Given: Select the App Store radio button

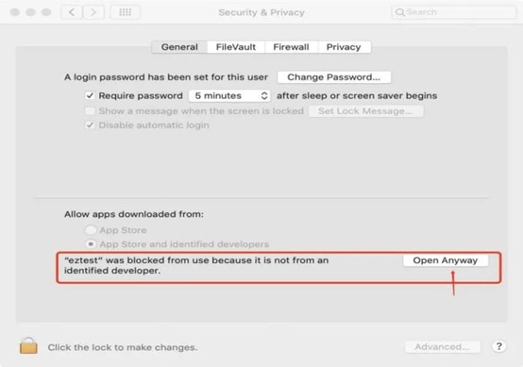Looking at the screenshot, I should [x=91, y=230].
